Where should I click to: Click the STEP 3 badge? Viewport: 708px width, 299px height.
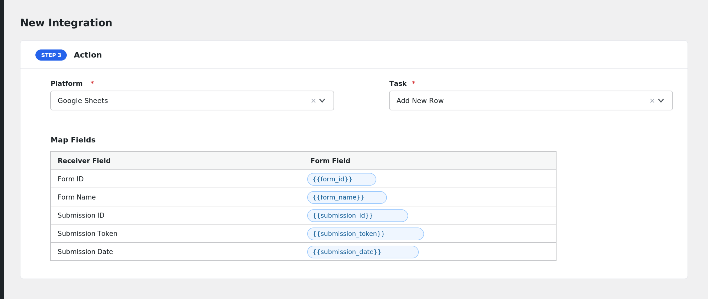pyautogui.click(x=51, y=55)
